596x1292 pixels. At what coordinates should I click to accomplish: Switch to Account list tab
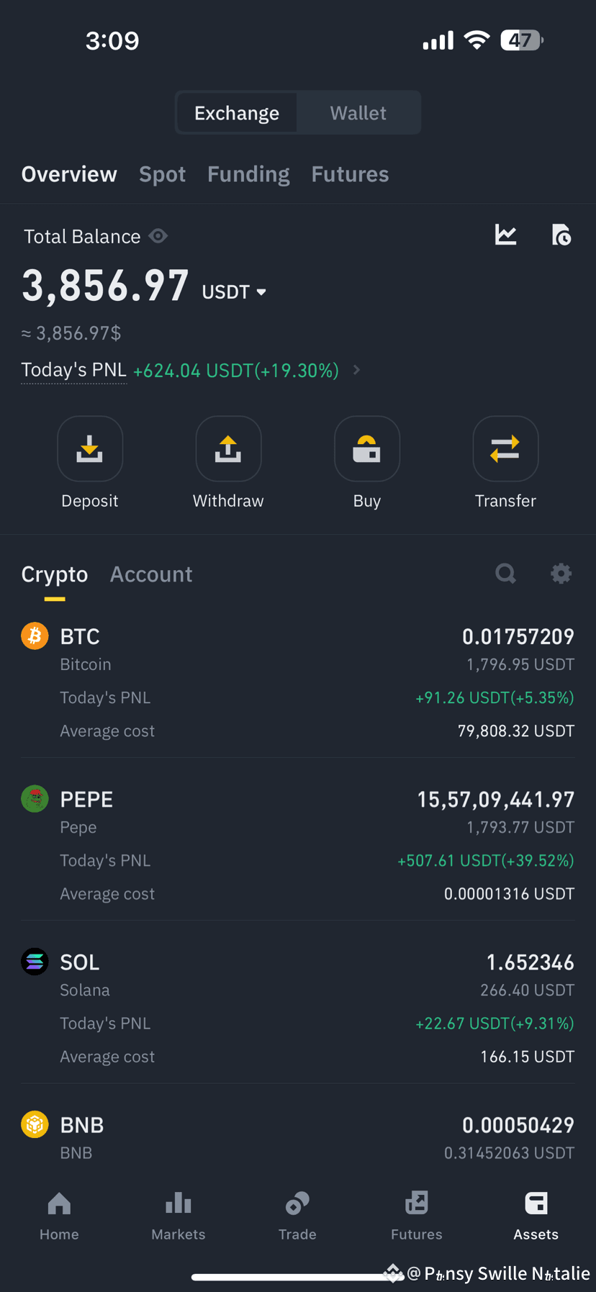pyautogui.click(x=151, y=574)
